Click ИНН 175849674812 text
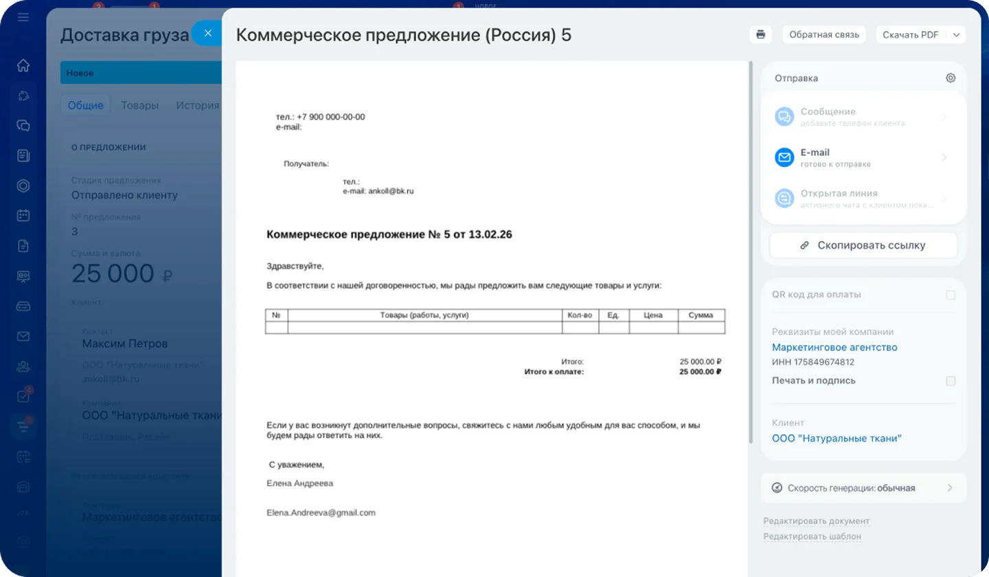989x577 pixels. point(813,362)
